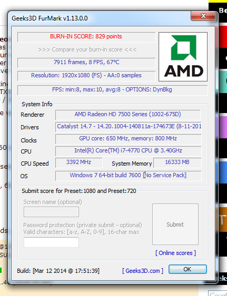Click the Windows 7 OS field
Viewport: 227px width, 296px height.
click(129, 176)
